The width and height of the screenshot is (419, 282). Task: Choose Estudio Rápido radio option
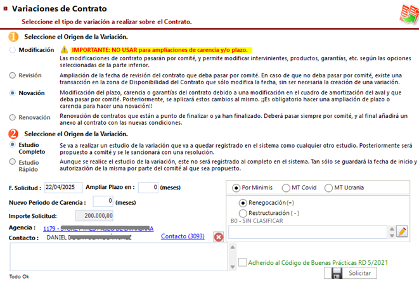[x=12, y=162]
